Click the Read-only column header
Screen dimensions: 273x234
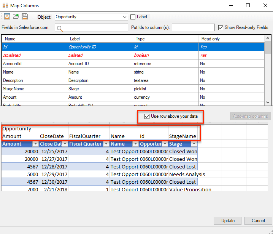click(x=232, y=39)
